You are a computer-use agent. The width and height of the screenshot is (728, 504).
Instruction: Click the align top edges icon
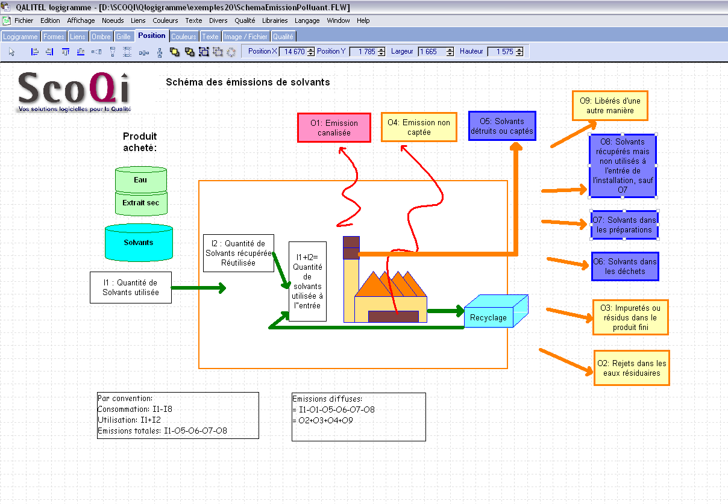(x=66, y=52)
